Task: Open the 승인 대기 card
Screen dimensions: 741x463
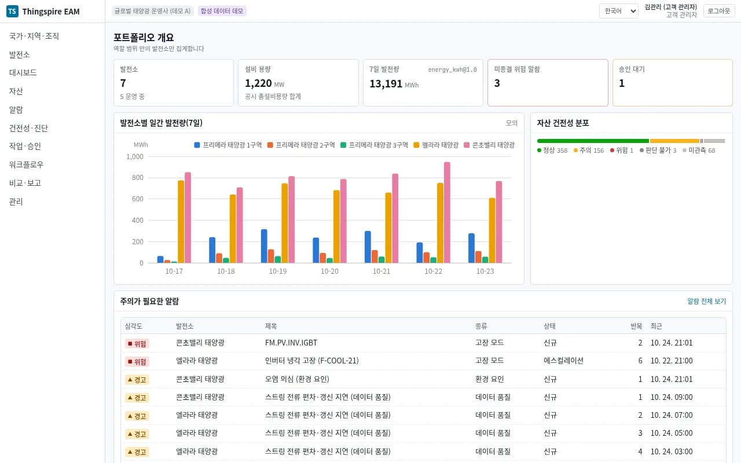Action: (673, 83)
